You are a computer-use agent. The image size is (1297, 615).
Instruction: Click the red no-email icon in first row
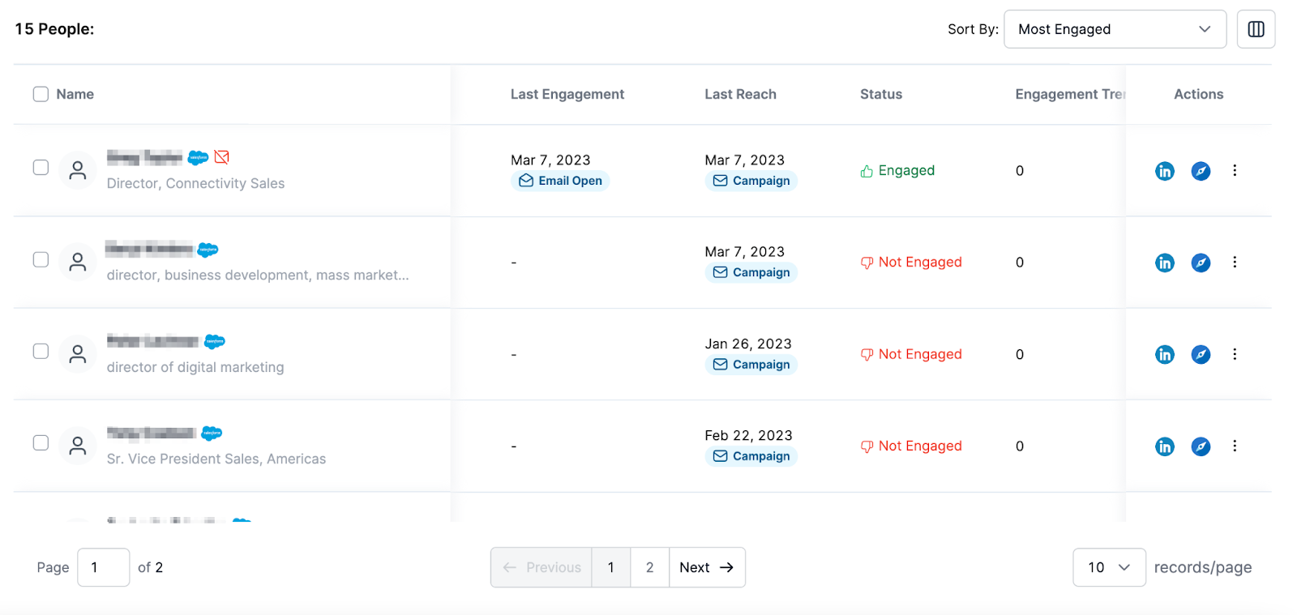[x=221, y=157]
